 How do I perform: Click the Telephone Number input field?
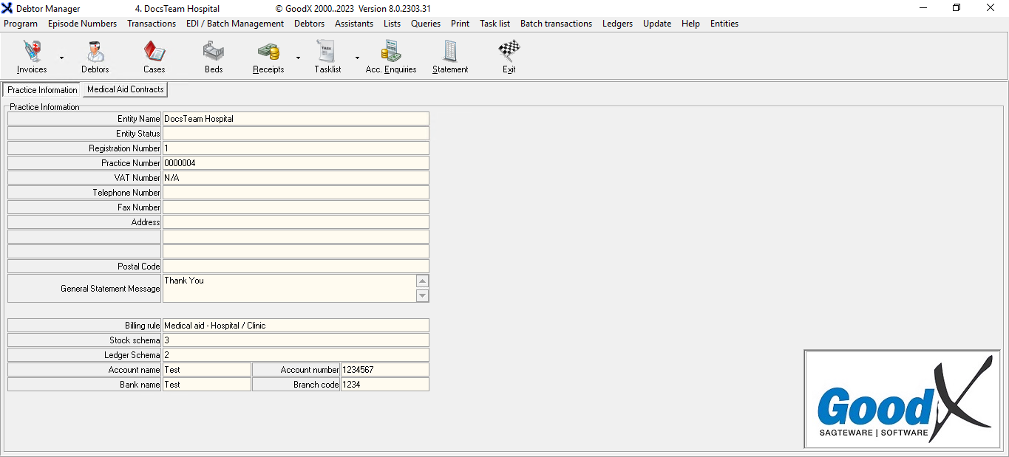pyautogui.click(x=295, y=193)
